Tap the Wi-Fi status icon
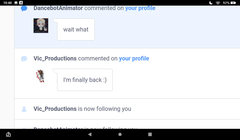Image resolution: width=240 pixels, height=140 pixels. tap(218, 3)
